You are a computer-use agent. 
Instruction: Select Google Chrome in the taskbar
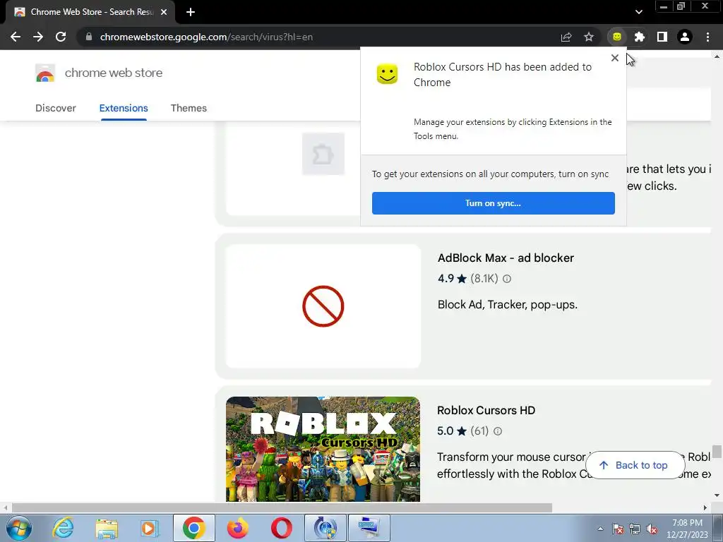193,528
